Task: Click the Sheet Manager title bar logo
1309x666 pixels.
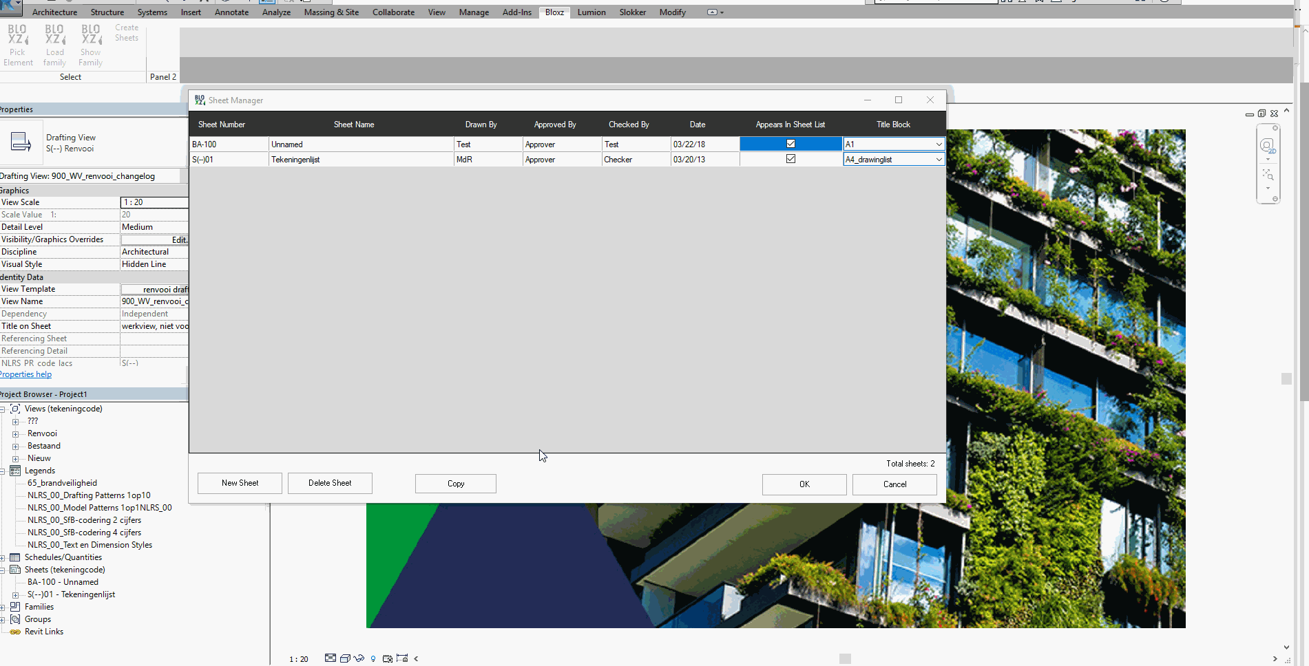Action: pos(200,100)
